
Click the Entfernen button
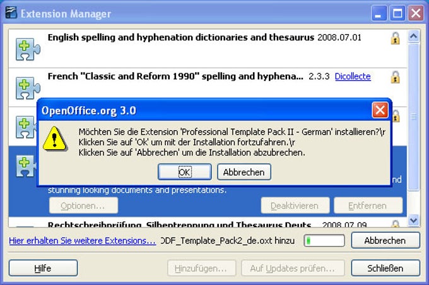(368, 205)
